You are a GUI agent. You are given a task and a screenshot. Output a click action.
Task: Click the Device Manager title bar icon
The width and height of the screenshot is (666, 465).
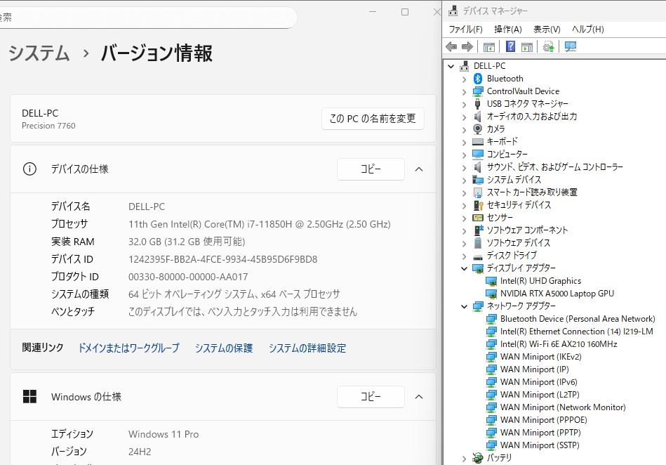453,11
